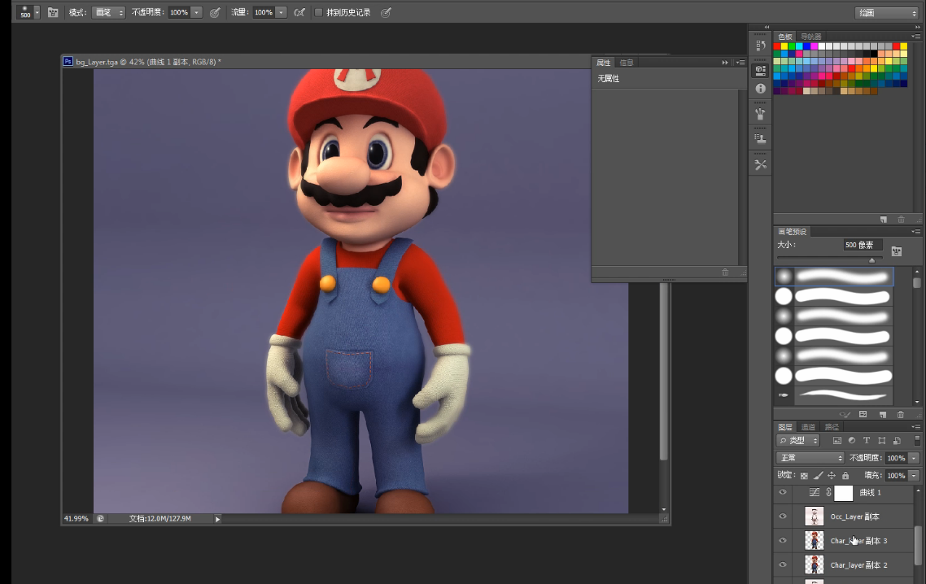Pick the red swatch in color swatches

coord(777,46)
